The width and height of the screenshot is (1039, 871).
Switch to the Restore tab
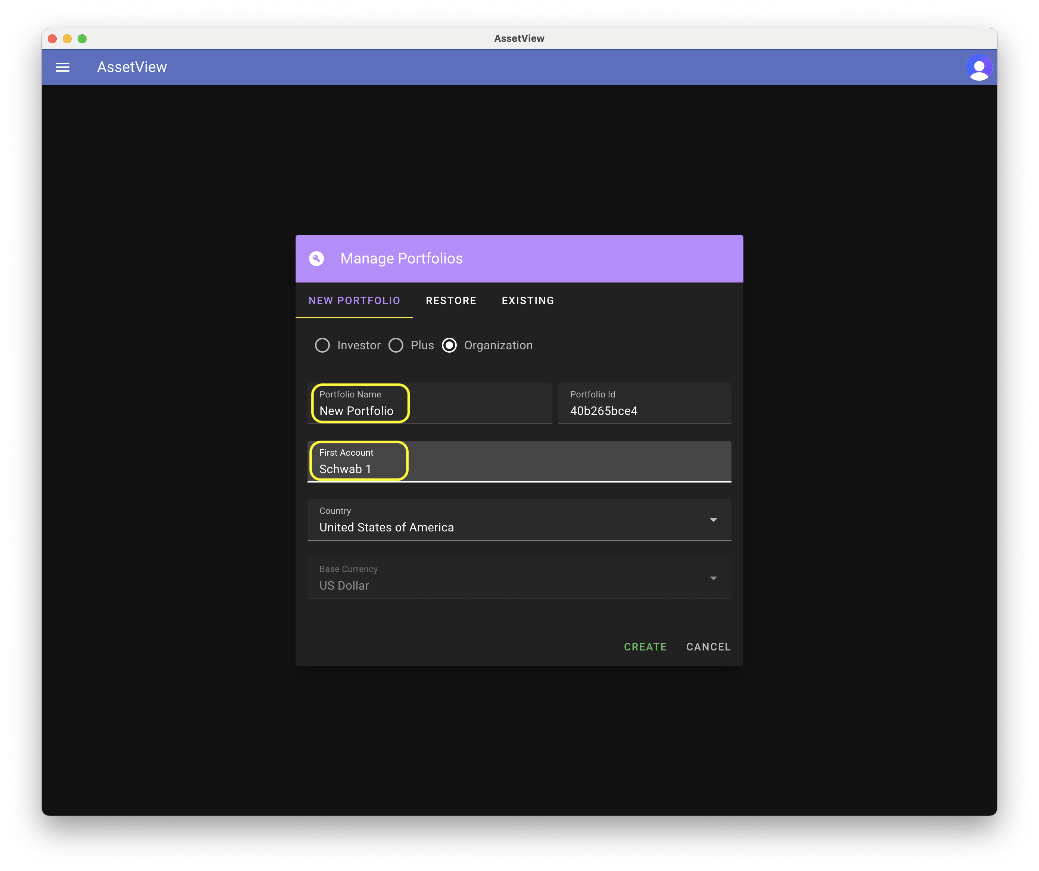(451, 301)
